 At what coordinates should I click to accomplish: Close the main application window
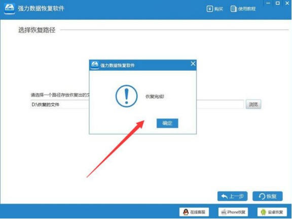pos(287,3)
